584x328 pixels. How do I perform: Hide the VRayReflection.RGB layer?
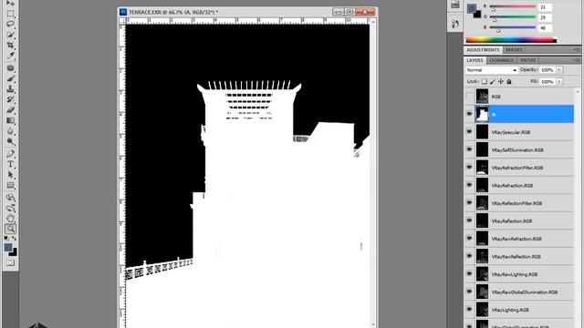point(469,220)
